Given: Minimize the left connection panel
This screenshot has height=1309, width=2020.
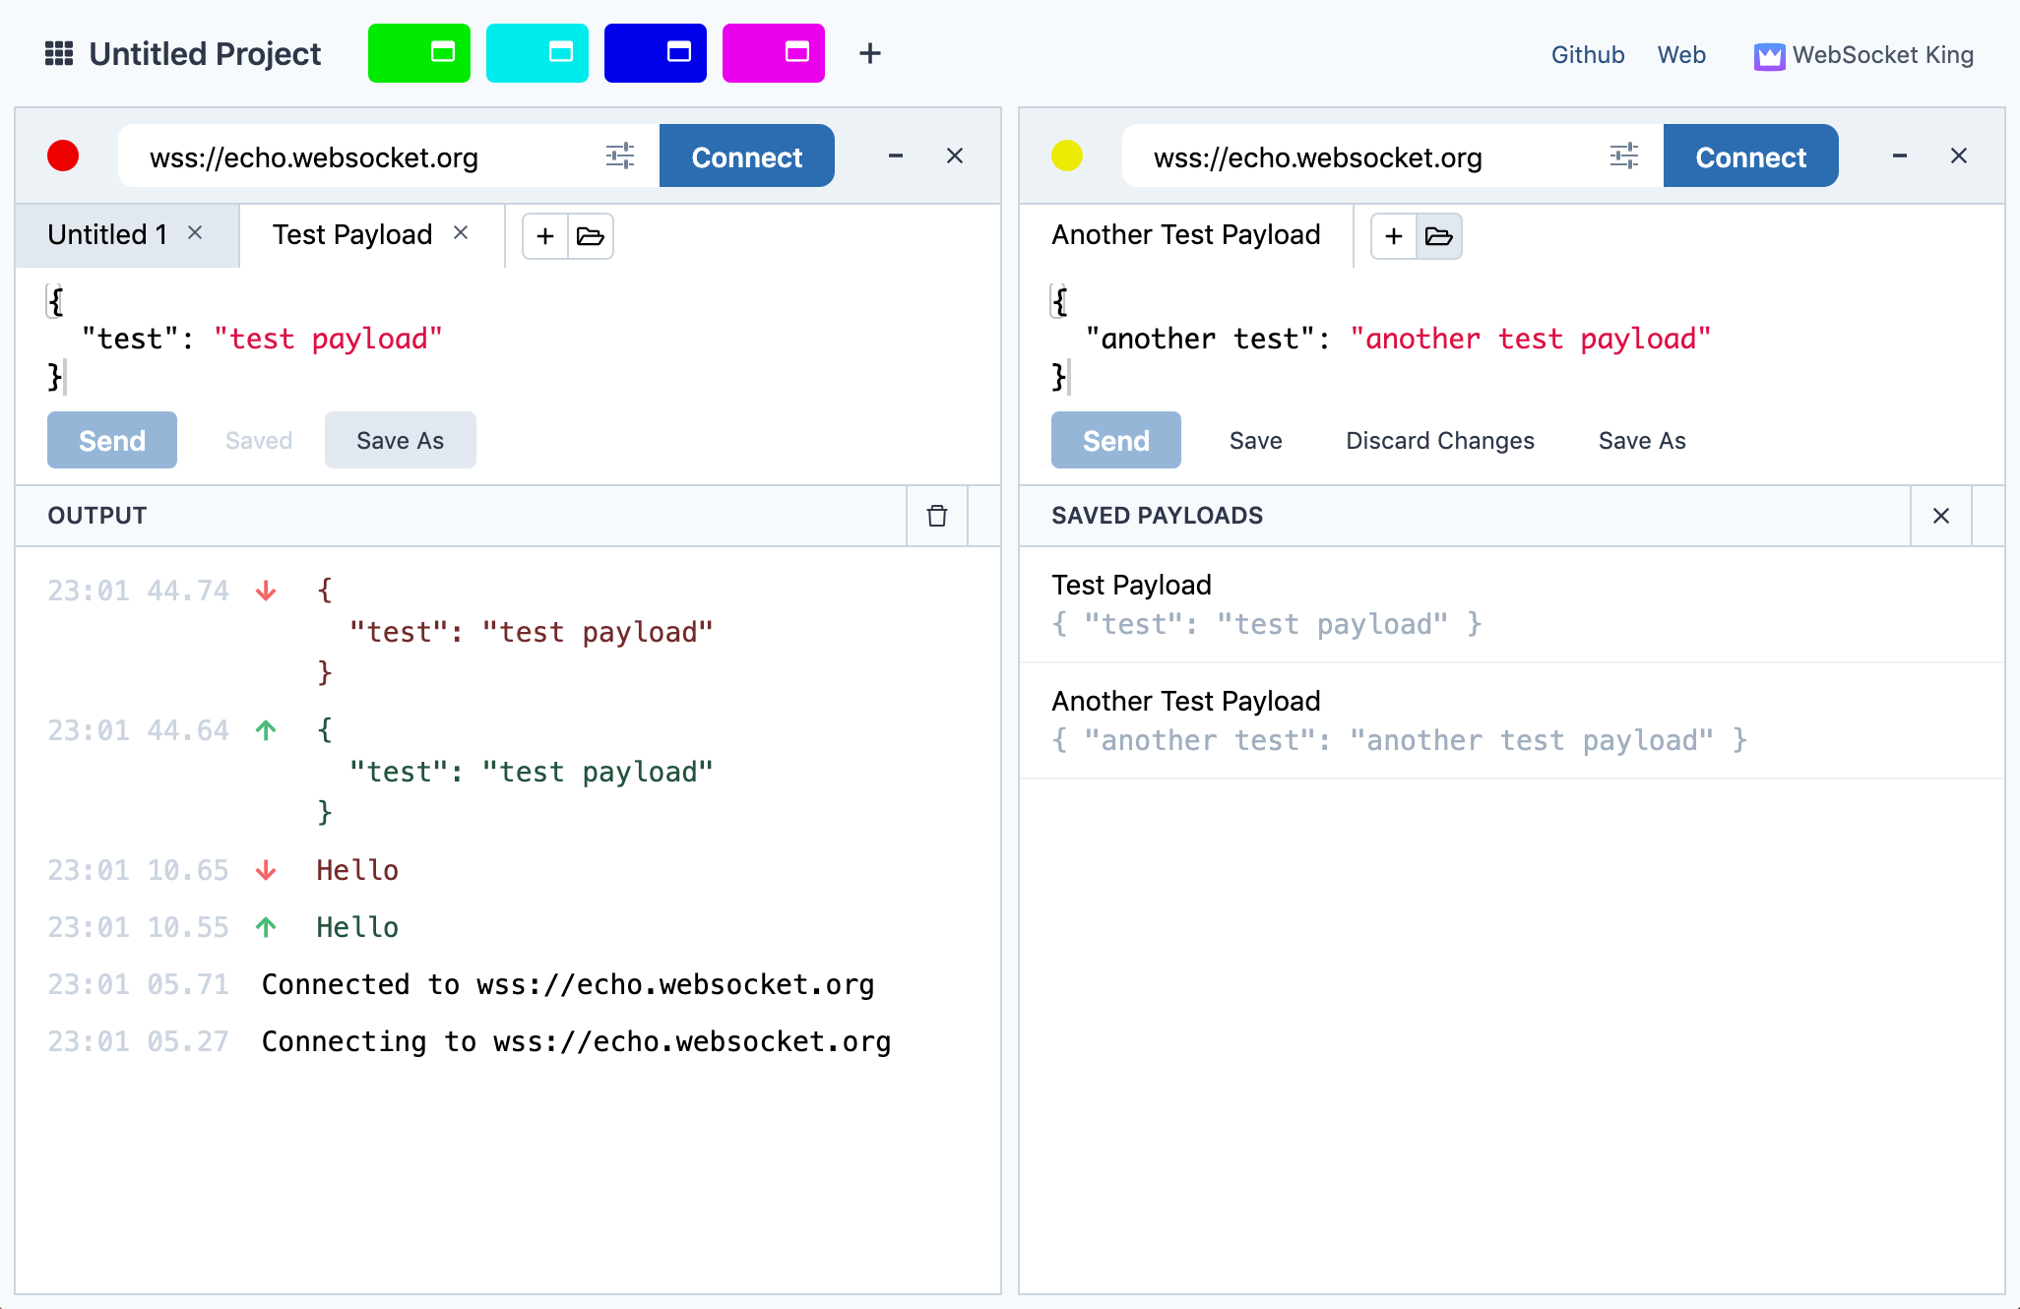Looking at the screenshot, I should click(896, 156).
